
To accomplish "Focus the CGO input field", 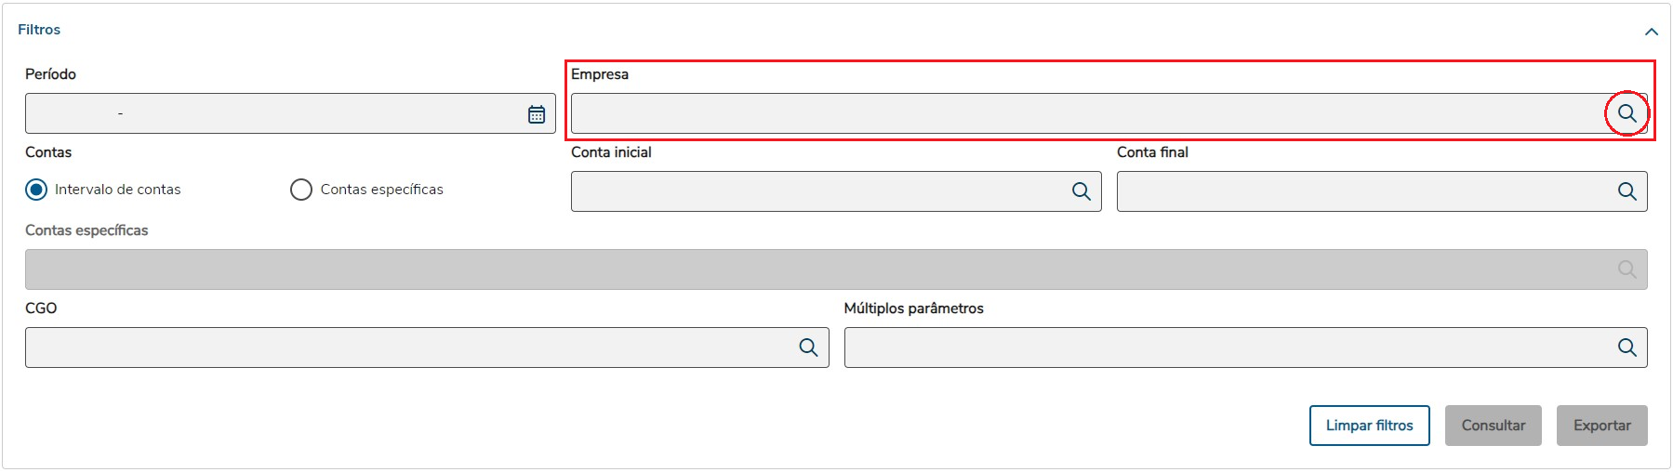I will [409, 347].
